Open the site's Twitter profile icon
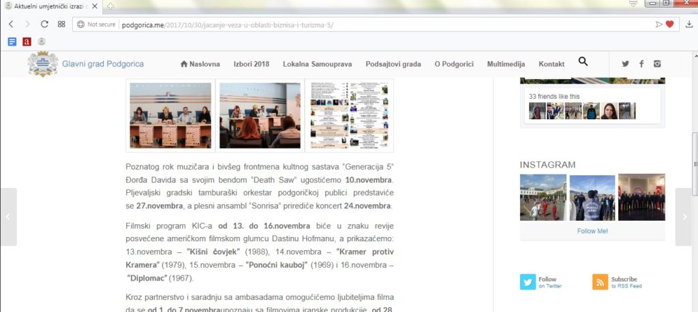This screenshot has width=698, height=312. [626, 63]
